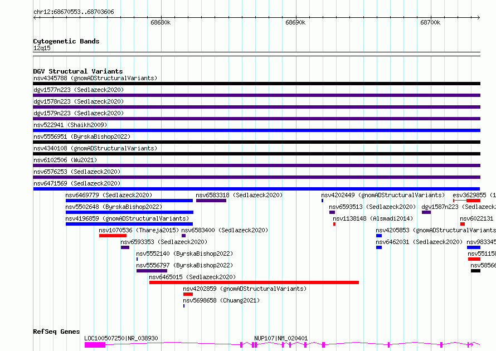This screenshot has width=496, height=351.
Task: Select the dgv1577n223 Sedlazeck2020 variant bar
Action: click(256, 95)
